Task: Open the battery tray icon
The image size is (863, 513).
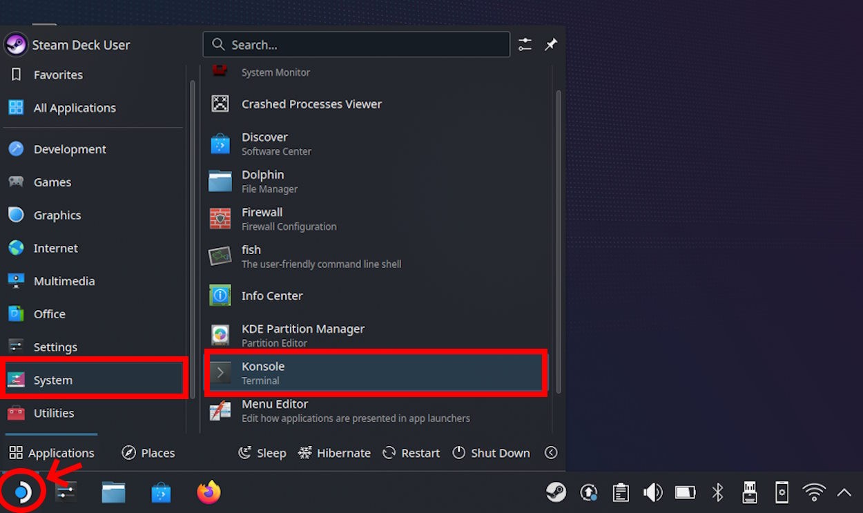Action: point(686,492)
